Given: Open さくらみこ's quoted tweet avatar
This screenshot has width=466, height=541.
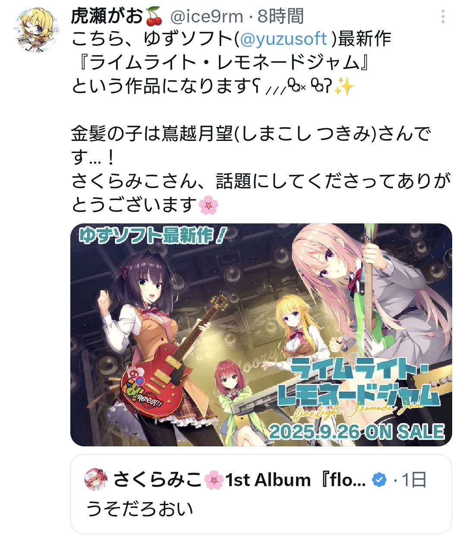Looking at the screenshot, I should tap(96, 479).
